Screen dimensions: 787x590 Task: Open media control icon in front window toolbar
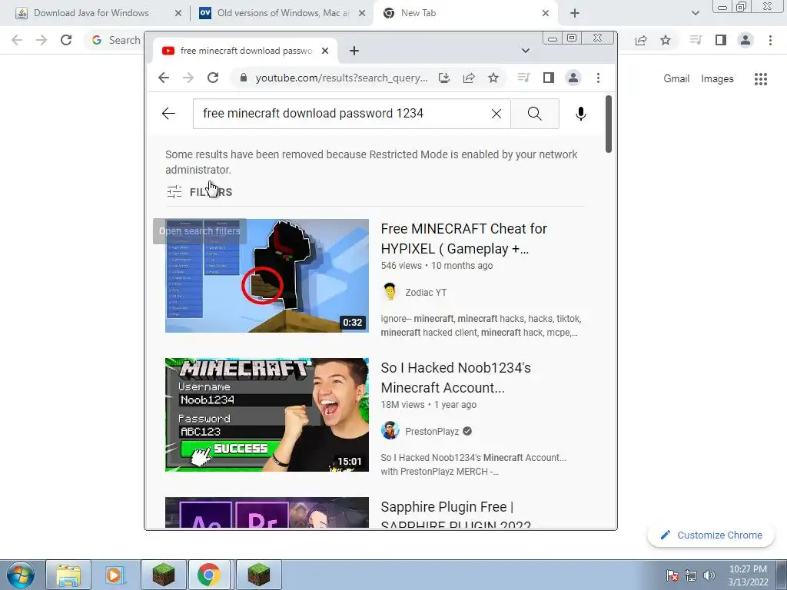pyautogui.click(x=523, y=78)
